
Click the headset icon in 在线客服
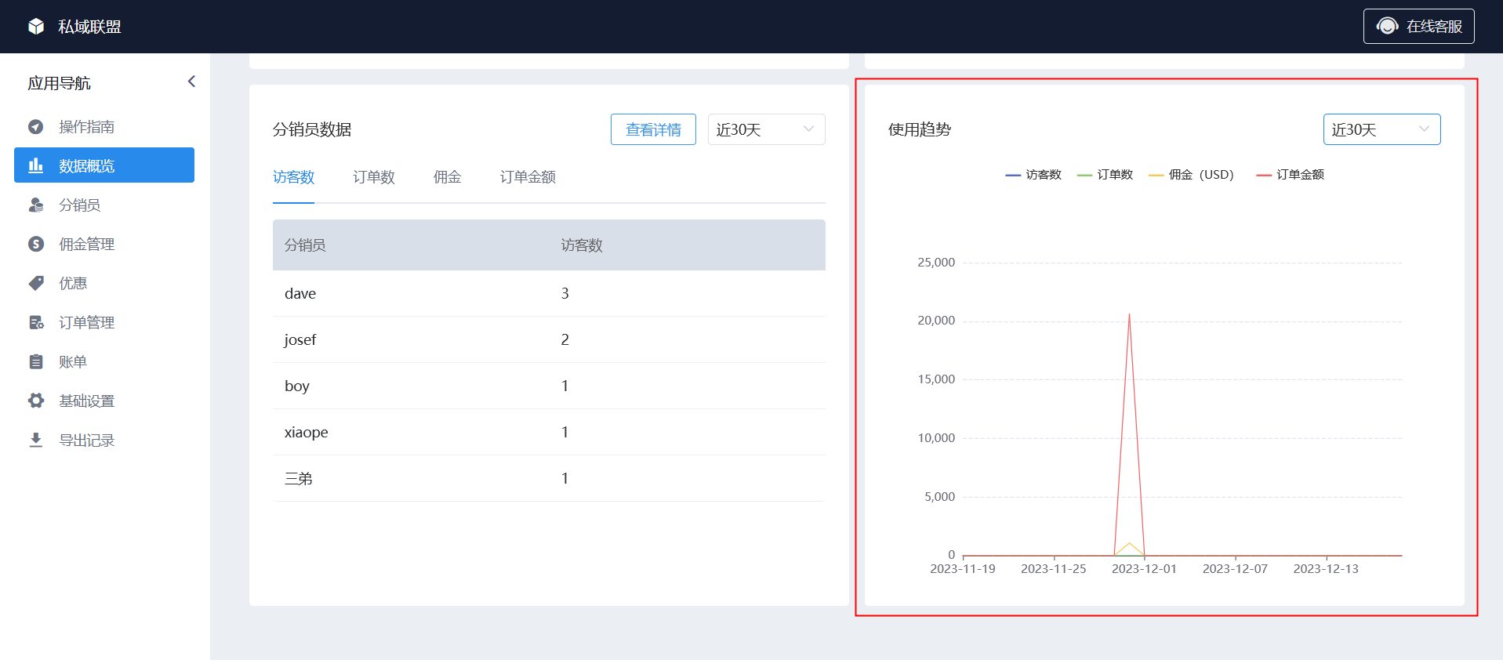point(1387,26)
